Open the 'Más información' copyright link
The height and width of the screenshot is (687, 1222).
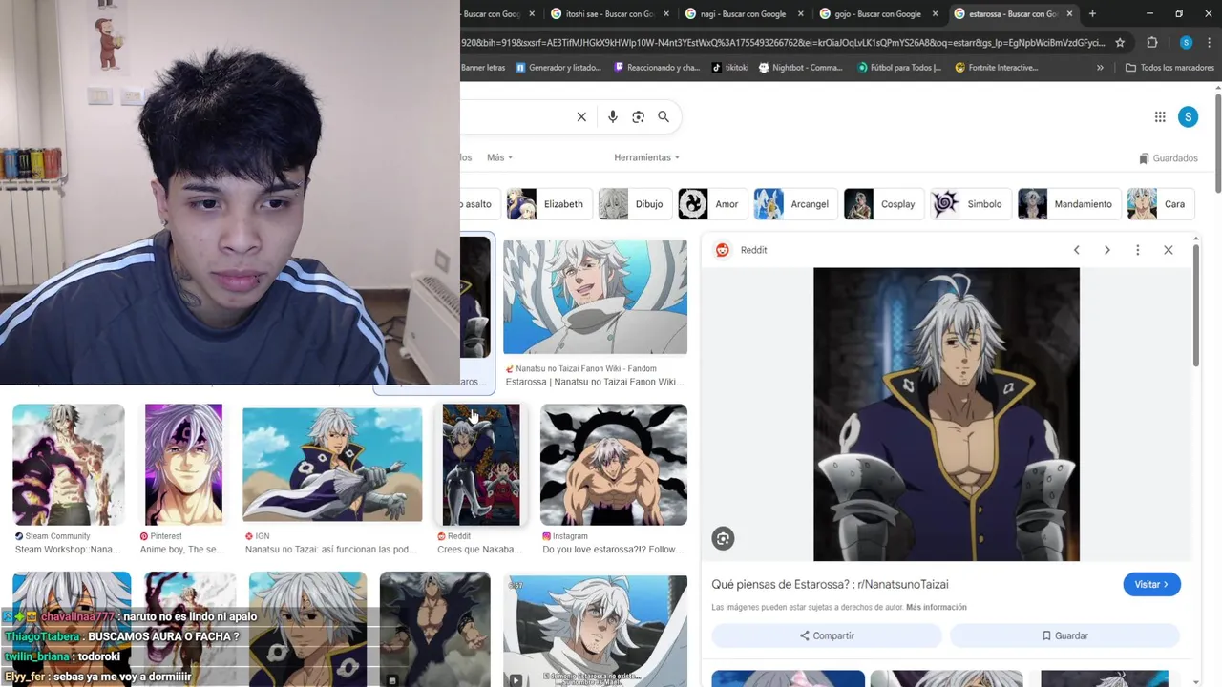937,607
